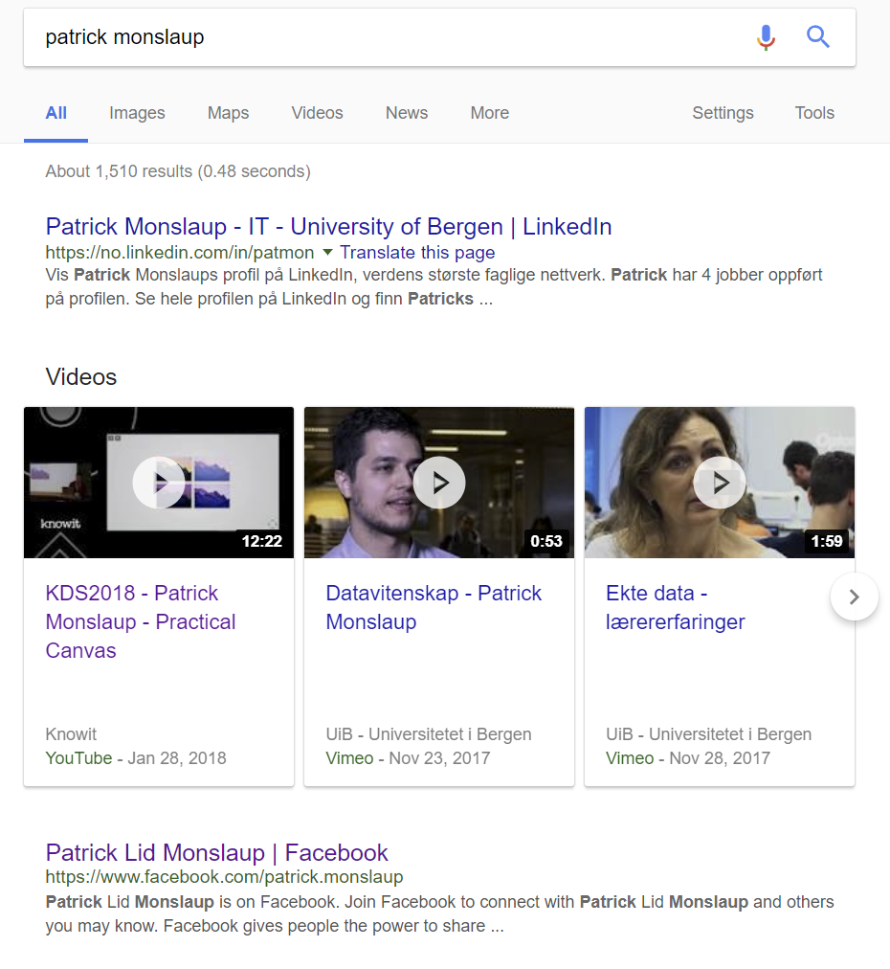
Task: Switch to the Maps tab
Action: 228,113
